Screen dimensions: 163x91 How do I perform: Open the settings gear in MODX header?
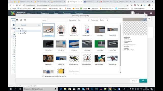(145, 13)
